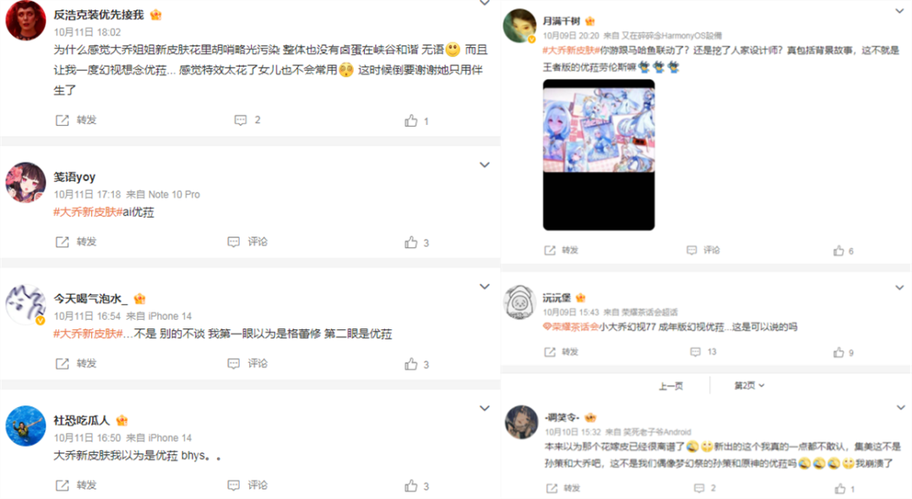912x499 pixels.
Task: Go to previous page via 上一页
Action: 670,386
